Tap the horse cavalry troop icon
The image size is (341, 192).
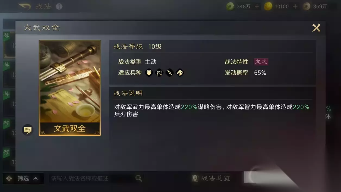point(180,73)
